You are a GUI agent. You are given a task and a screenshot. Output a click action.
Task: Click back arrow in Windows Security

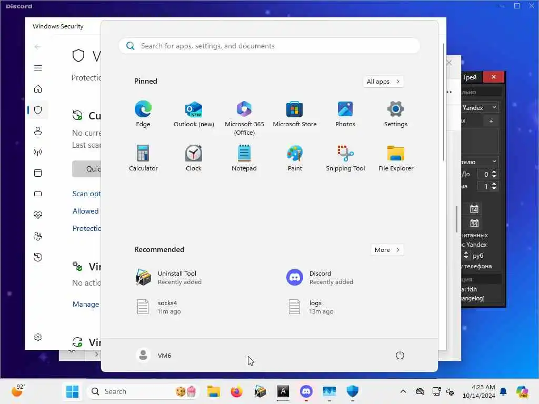pyautogui.click(x=38, y=47)
